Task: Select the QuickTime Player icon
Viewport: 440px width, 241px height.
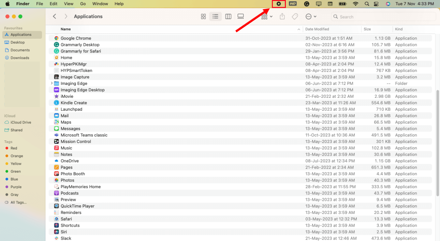Action: click(56, 206)
